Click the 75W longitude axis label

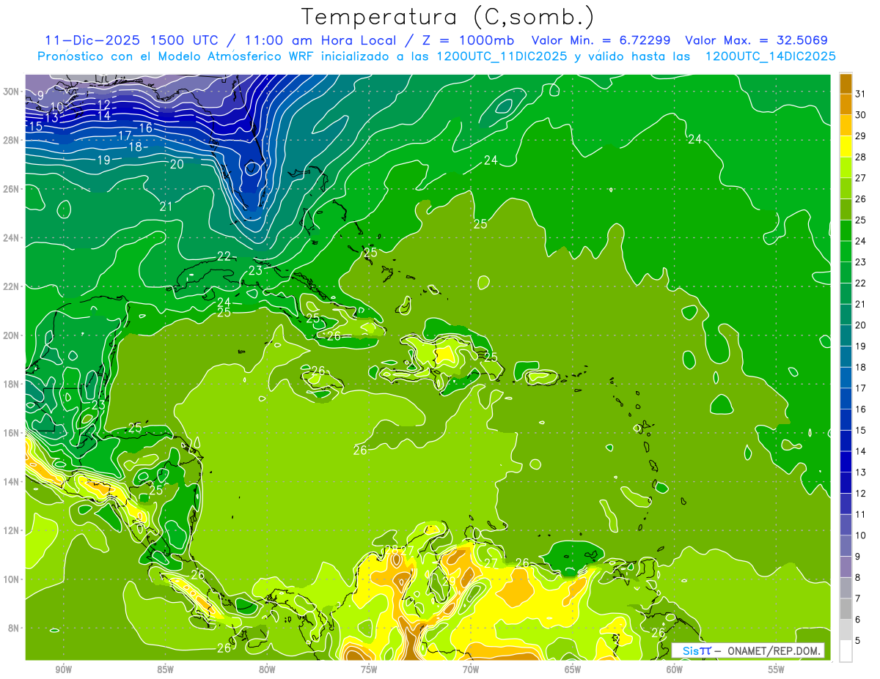369,669
